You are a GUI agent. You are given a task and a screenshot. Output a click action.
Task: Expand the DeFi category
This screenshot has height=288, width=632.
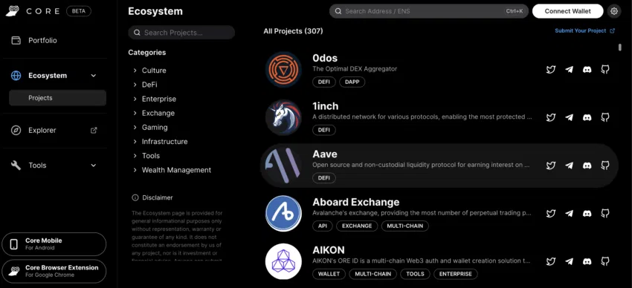[146, 85]
